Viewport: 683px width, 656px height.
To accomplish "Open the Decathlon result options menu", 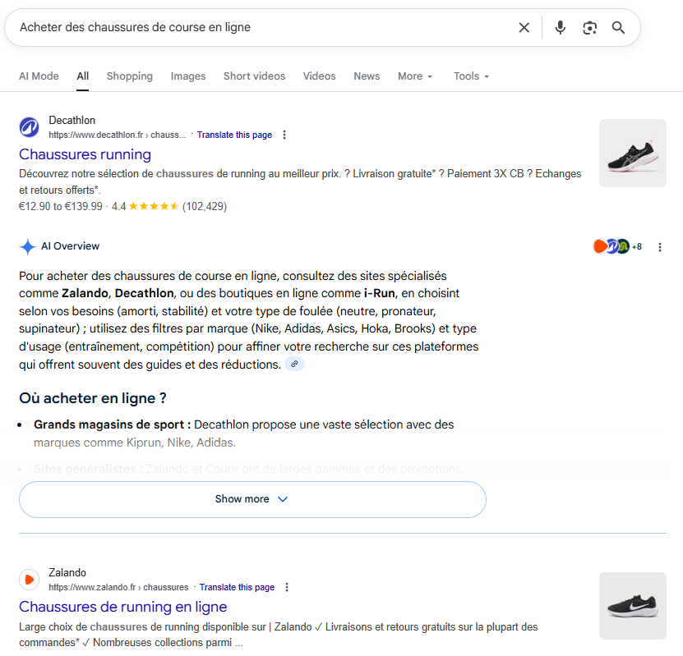I will coord(284,135).
